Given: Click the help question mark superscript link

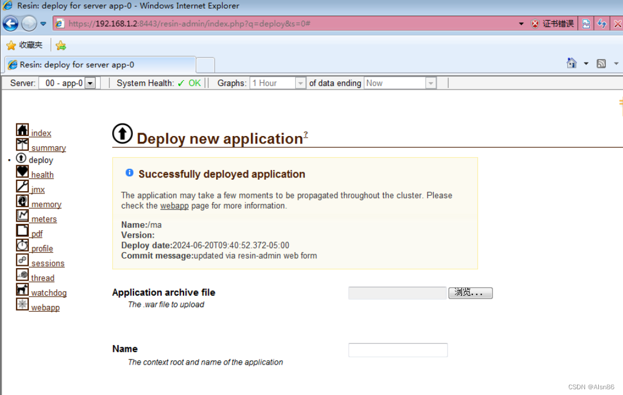Looking at the screenshot, I should pyautogui.click(x=305, y=134).
